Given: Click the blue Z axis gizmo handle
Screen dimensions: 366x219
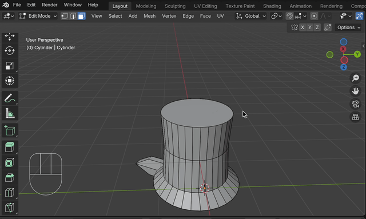Looking at the screenshot, I should coord(343,67).
